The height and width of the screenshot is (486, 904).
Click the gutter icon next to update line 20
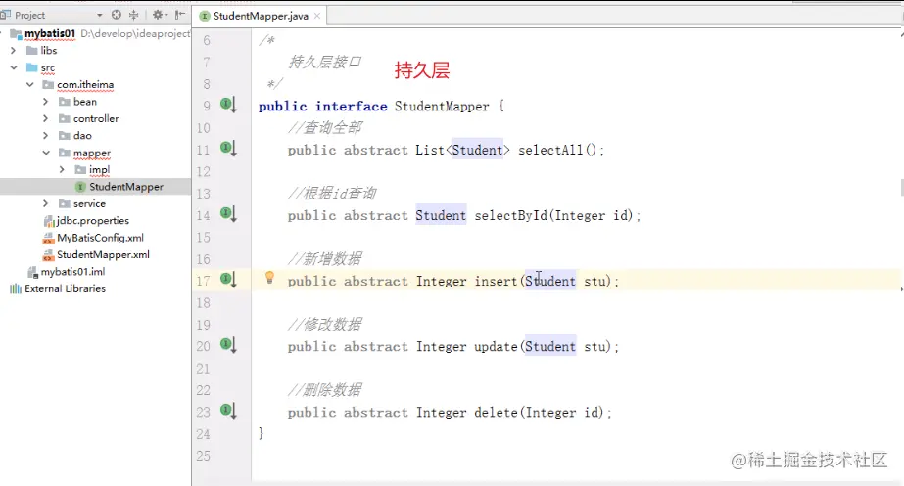tap(228, 345)
